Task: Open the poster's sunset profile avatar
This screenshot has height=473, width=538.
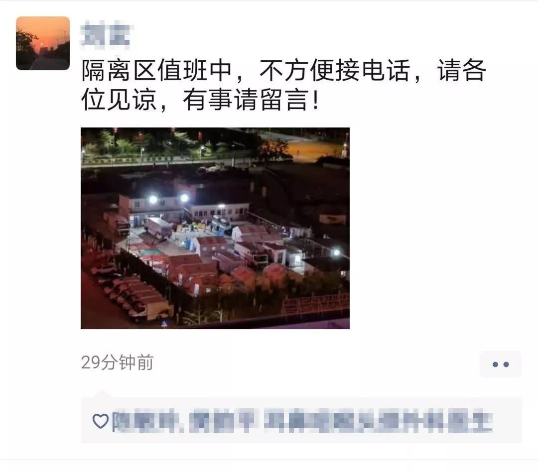Action: click(x=43, y=43)
